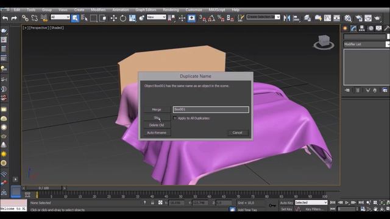Click the Undo arrow icon
The width and height of the screenshot is (390, 219).
click(x=5, y=18)
